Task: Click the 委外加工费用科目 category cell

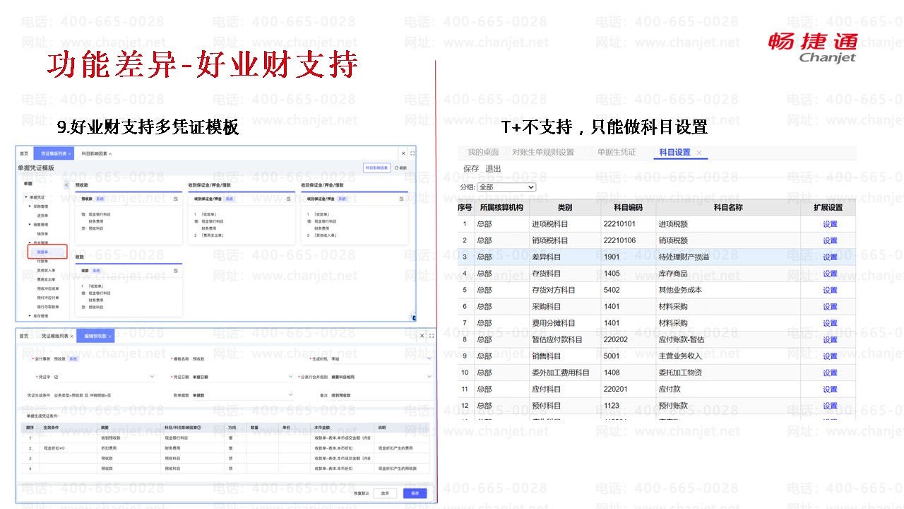Action: 564,373
